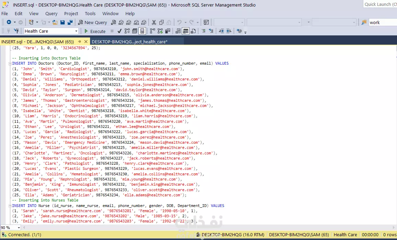397x240 pixels.
Task: Toggle Results to File mode
Action: [193, 31]
